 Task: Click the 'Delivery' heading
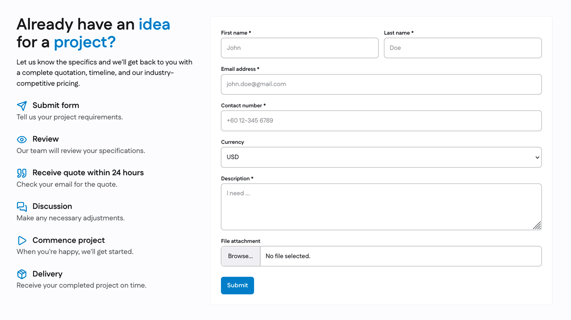47,274
